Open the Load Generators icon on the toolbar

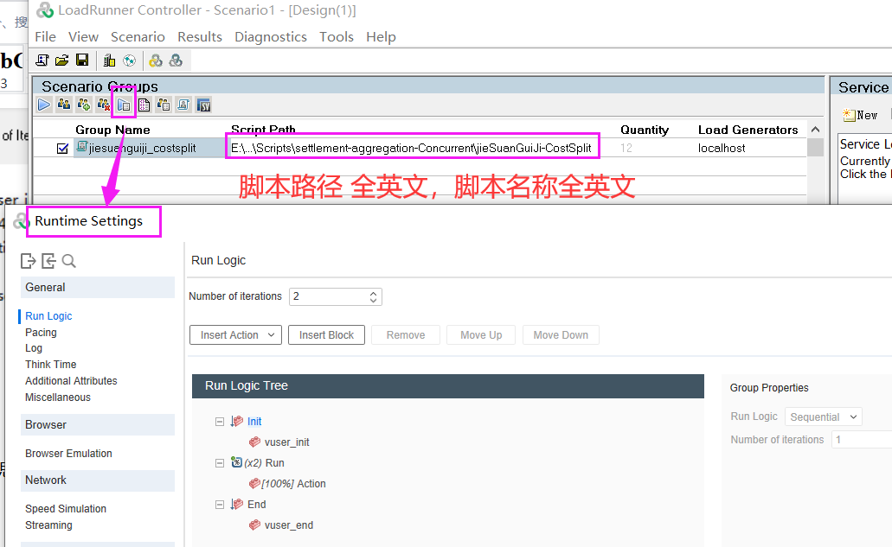coord(109,60)
